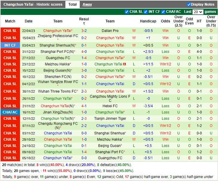Click the red card icon beside Changchun YaTai
The height and width of the screenshot is (181, 218).
[x=124, y=64]
